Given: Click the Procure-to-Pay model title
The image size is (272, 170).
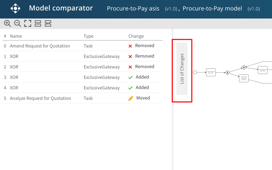Looking at the screenshot, I should click(x=212, y=8).
